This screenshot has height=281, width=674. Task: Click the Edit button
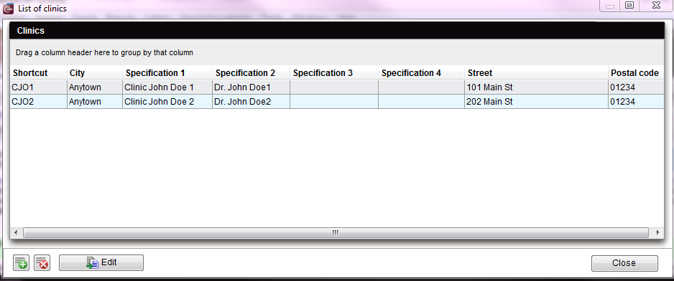(101, 262)
